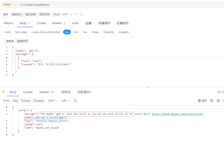Open the POST method dropdown

coord(9,5)
